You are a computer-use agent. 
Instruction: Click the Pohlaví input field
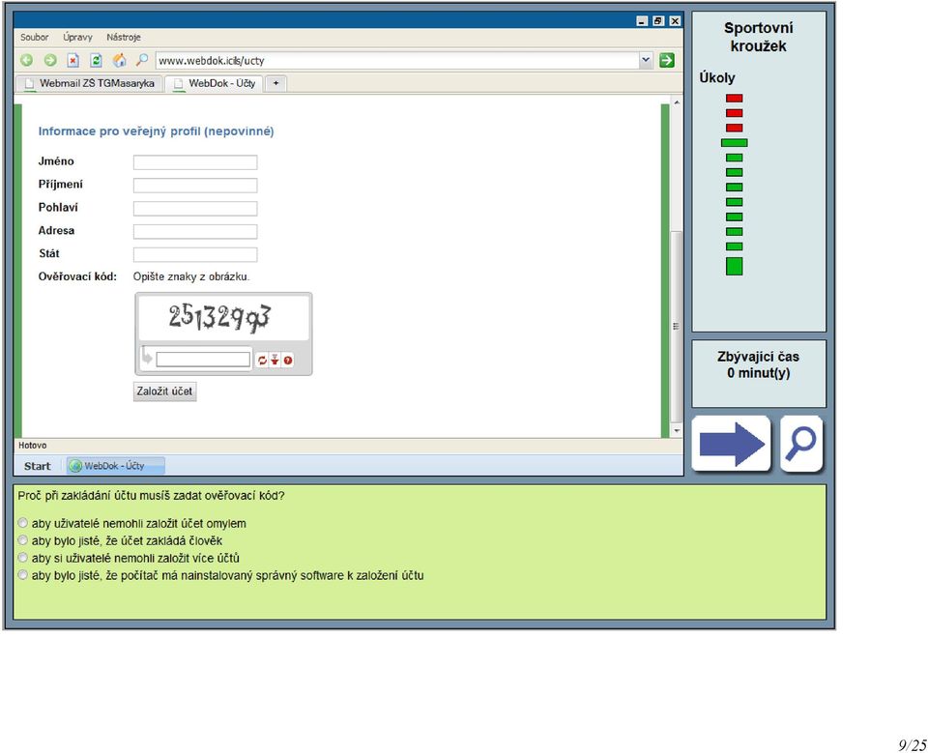[x=195, y=209]
